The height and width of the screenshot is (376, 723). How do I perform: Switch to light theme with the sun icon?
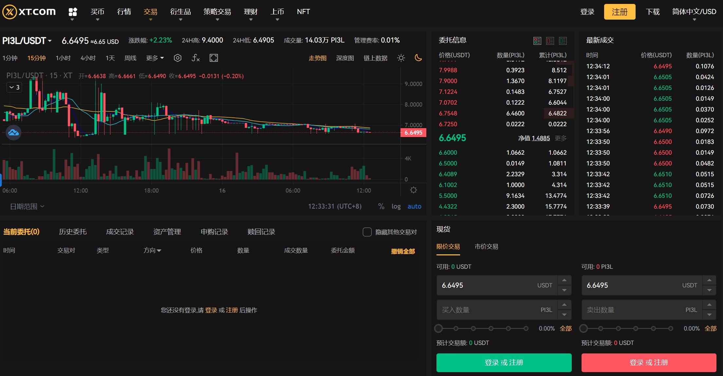tap(401, 58)
